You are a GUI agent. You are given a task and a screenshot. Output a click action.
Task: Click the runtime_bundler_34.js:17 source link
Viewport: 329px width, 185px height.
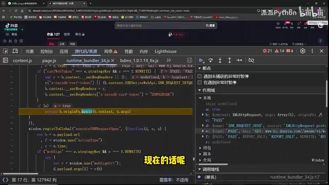click(x=295, y=177)
